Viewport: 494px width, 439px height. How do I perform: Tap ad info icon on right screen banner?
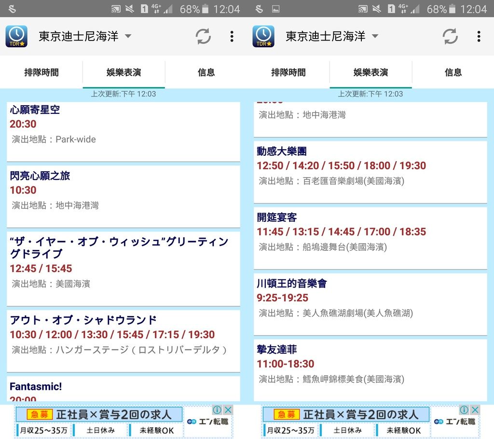464,410
